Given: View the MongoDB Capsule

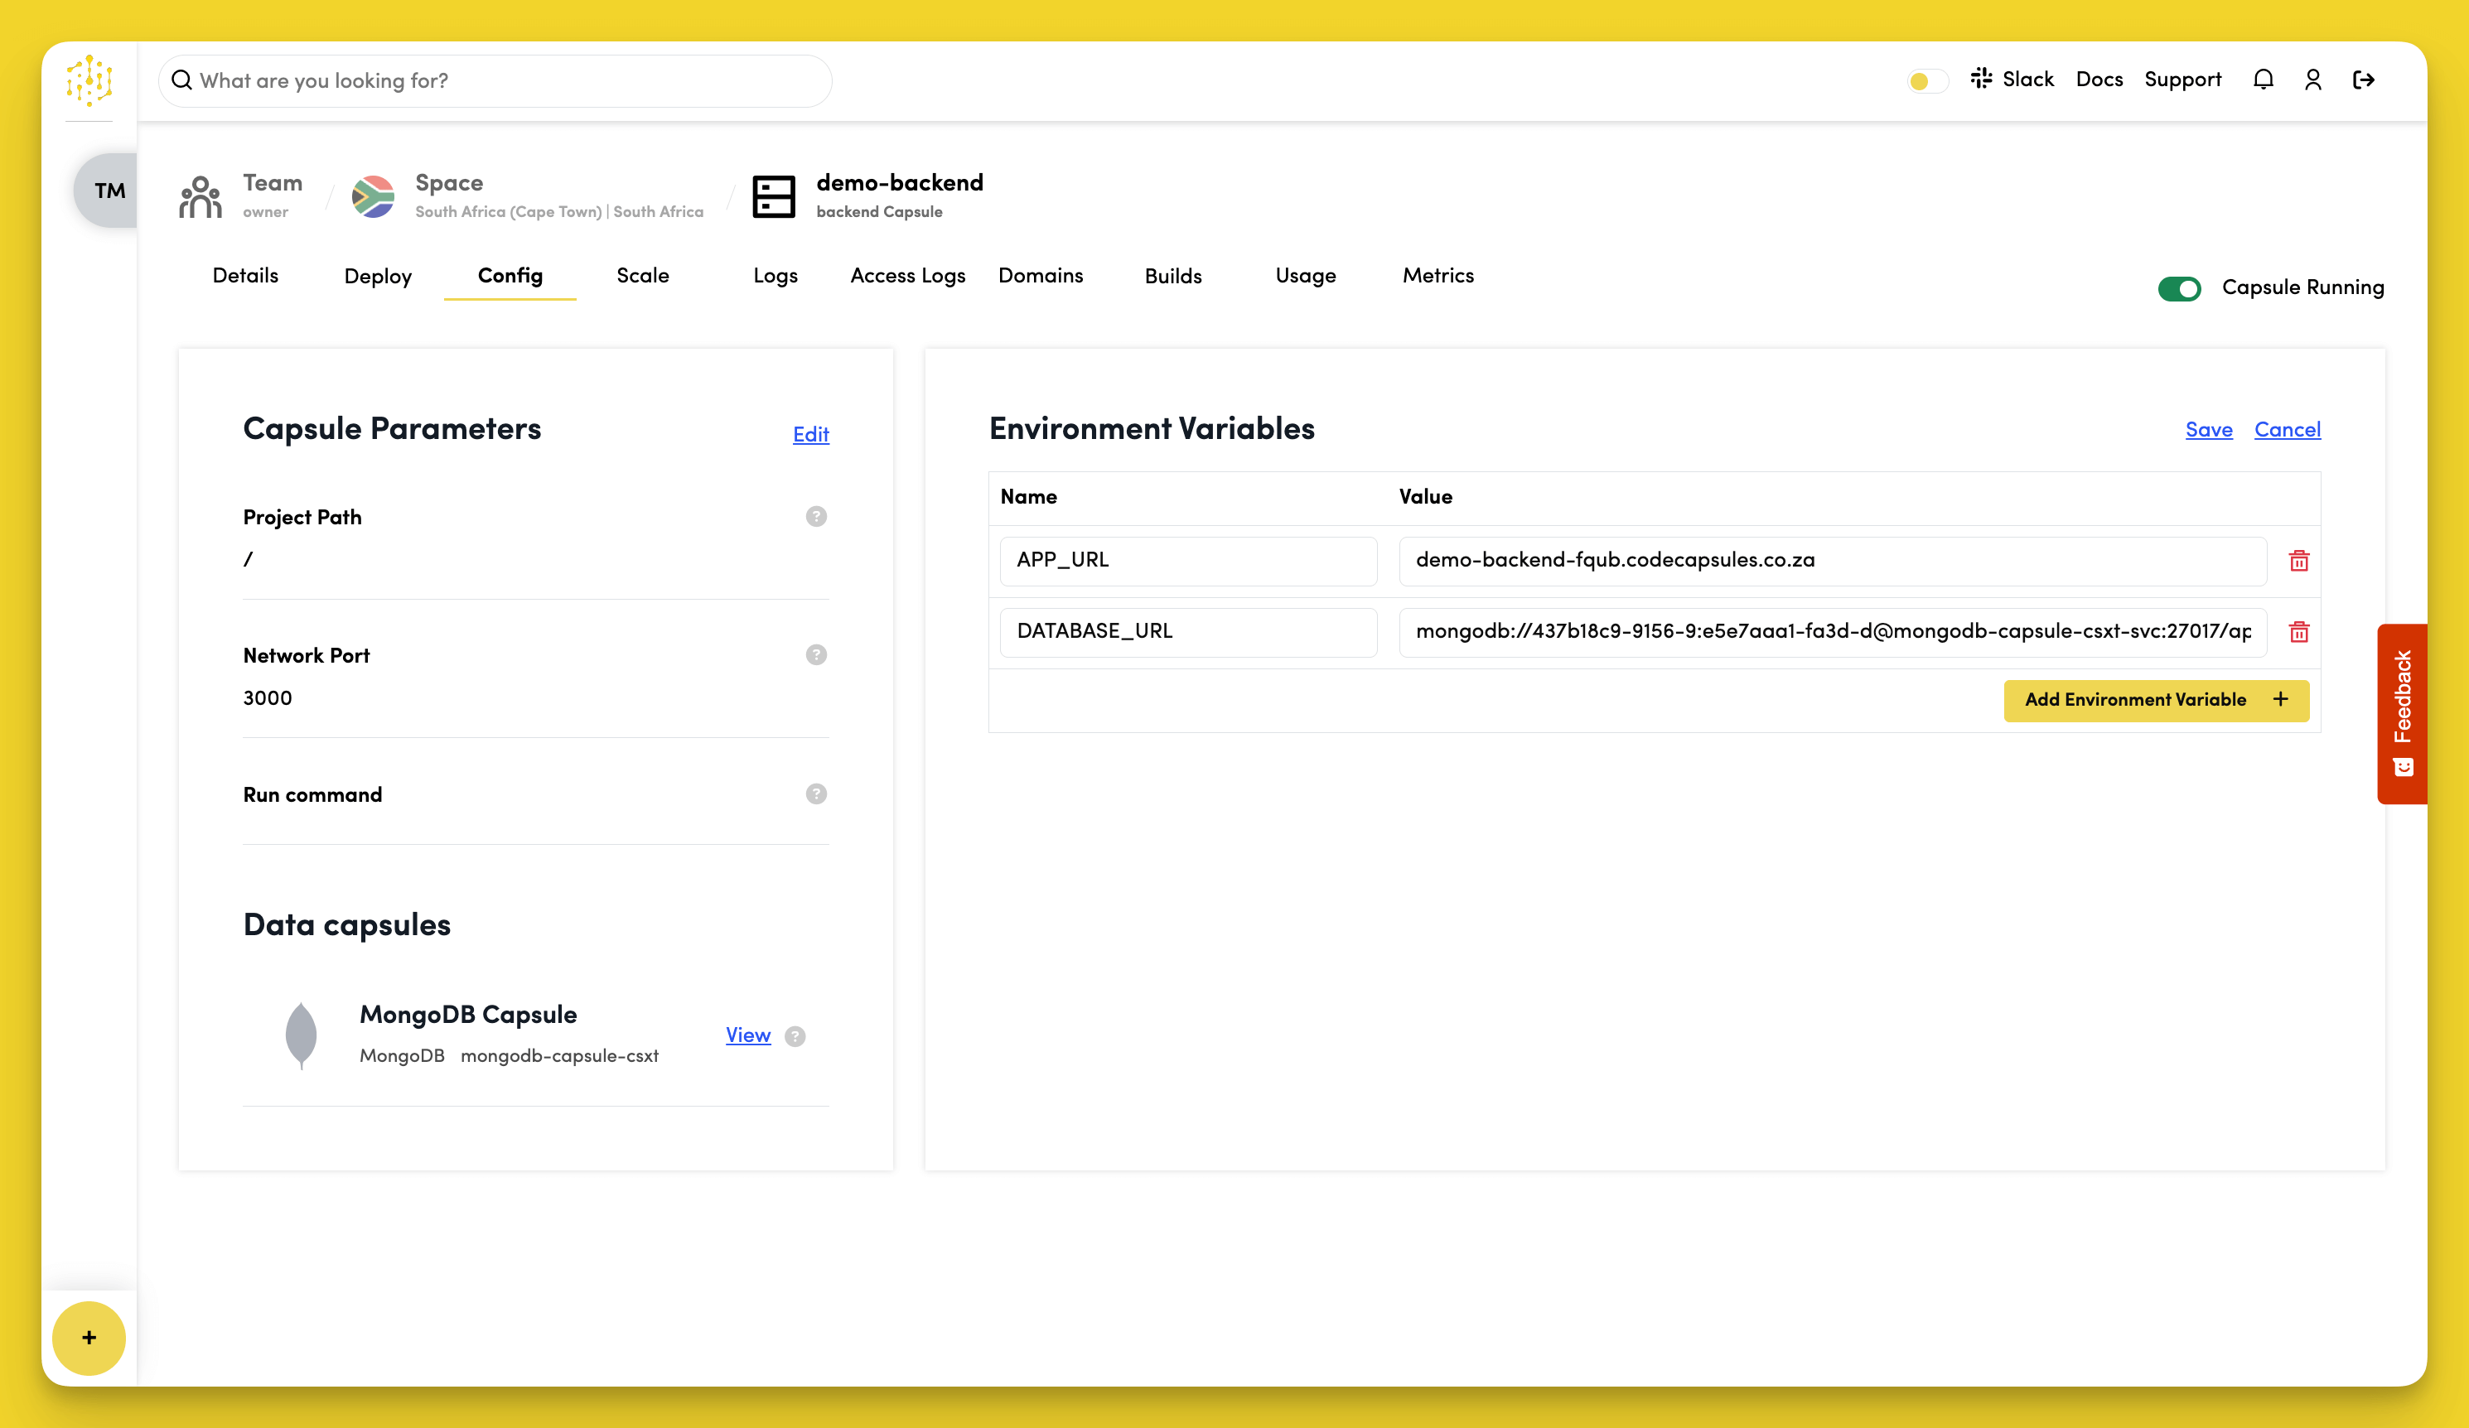Looking at the screenshot, I should (x=747, y=1035).
